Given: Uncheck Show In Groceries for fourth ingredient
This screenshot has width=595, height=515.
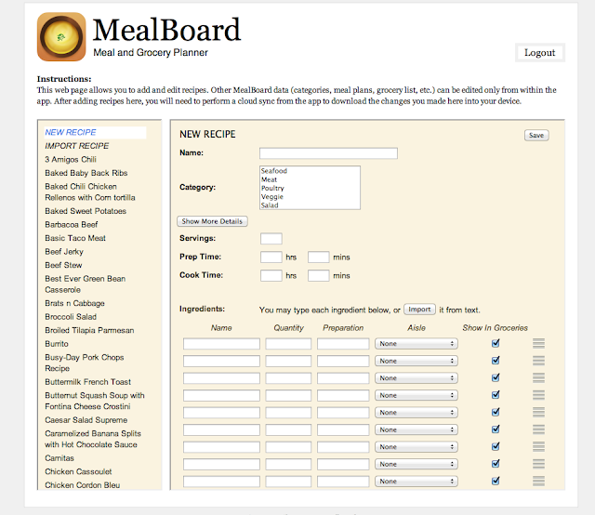Looking at the screenshot, I should click(x=496, y=395).
